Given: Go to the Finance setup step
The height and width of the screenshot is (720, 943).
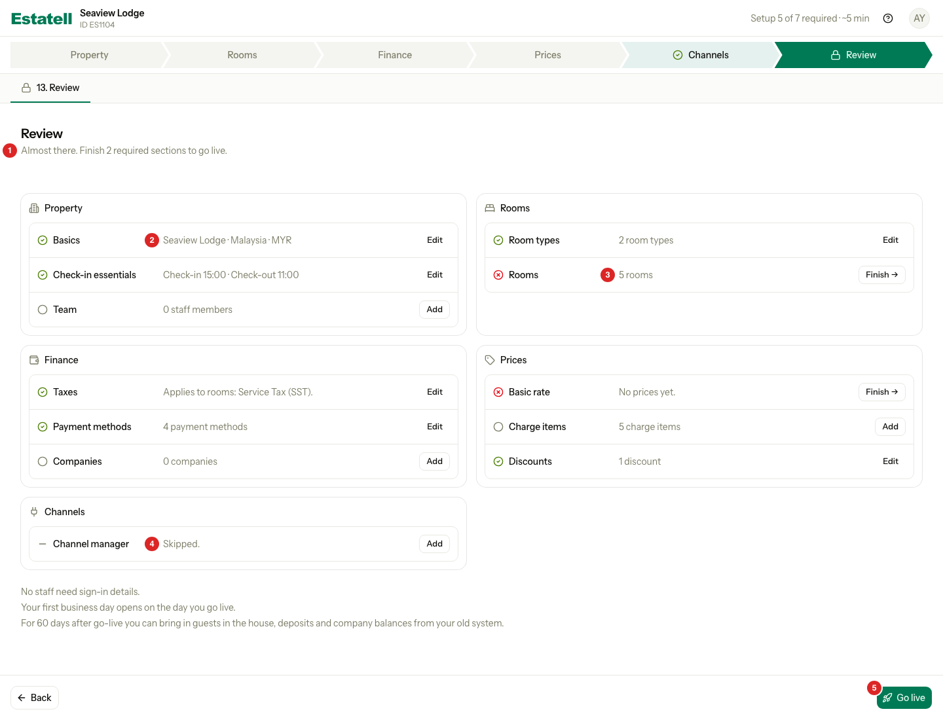Looking at the screenshot, I should pos(395,55).
